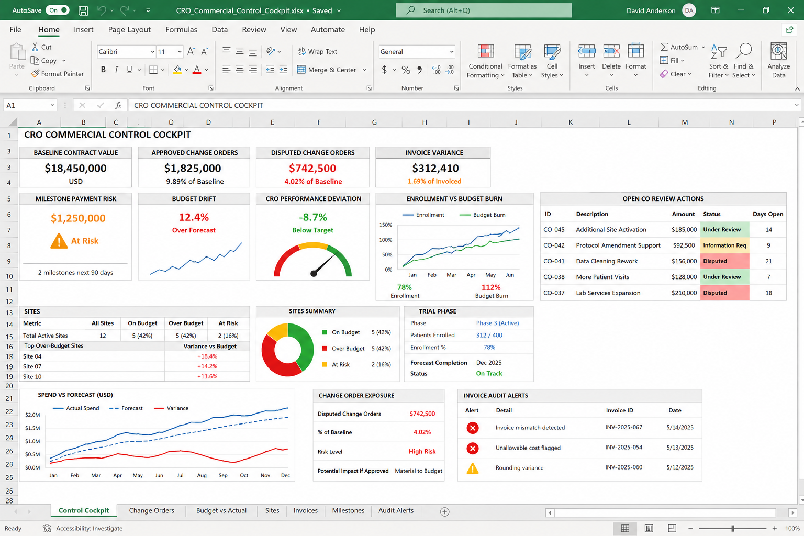Image resolution: width=804 pixels, height=536 pixels.
Task: Increase font size with larger A icon
Action: point(191,51)
